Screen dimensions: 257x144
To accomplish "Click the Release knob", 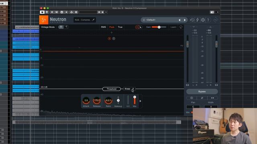I will 97,100.
